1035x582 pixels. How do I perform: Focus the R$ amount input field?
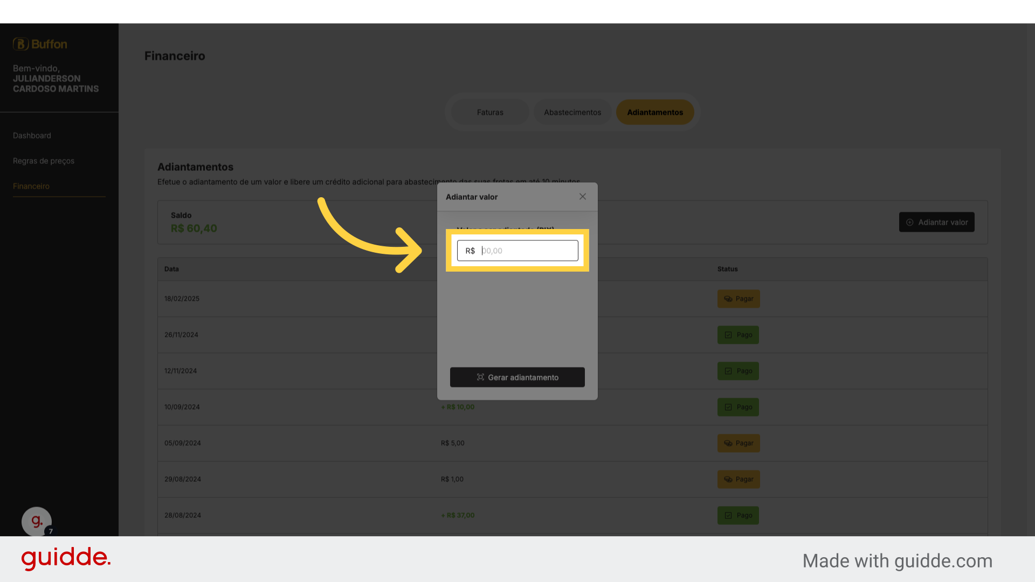tap(517, 251)
